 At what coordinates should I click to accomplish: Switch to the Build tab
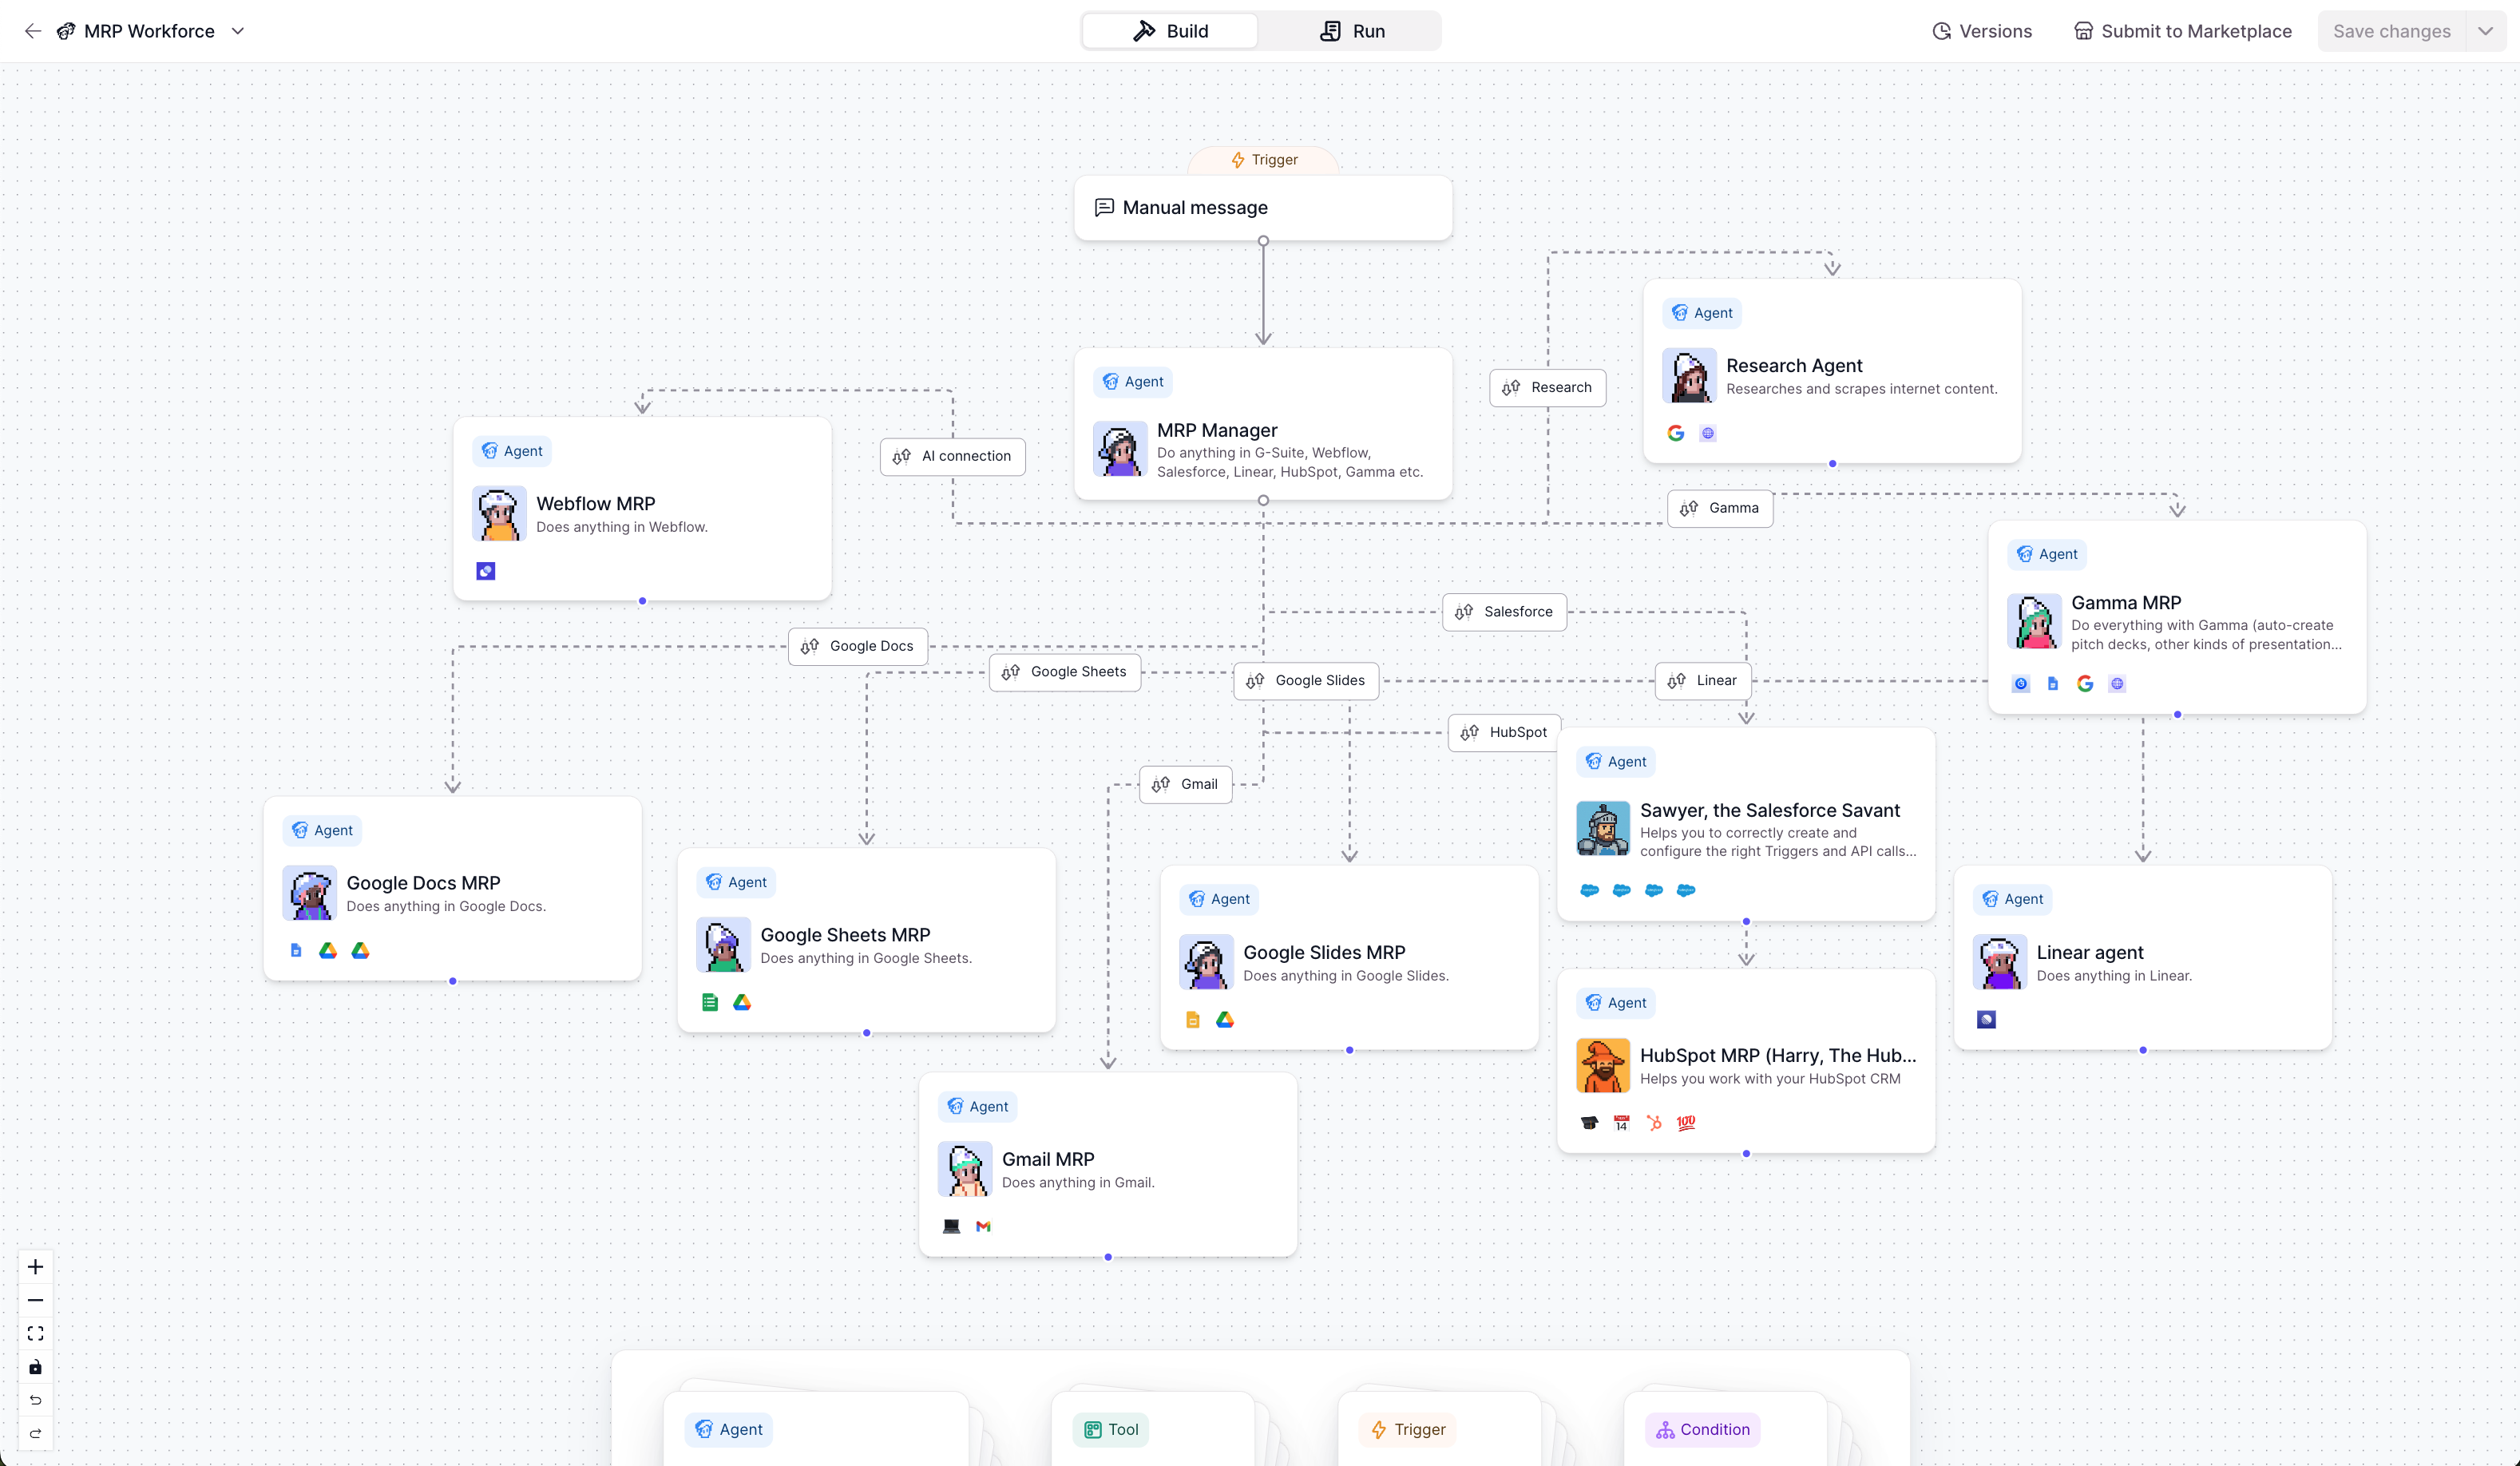point(1170,31)
